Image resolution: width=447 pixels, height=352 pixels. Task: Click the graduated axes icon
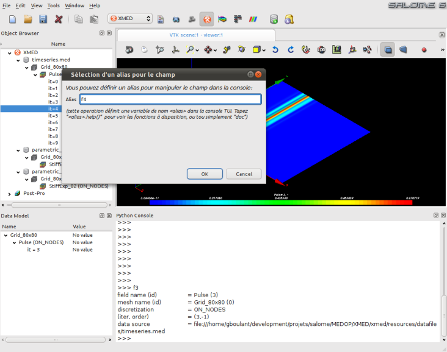[336, 50]
